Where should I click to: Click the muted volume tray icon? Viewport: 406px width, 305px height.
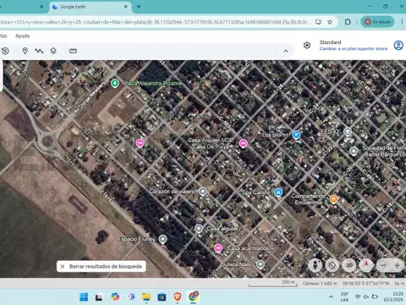(x=366, y=297)
